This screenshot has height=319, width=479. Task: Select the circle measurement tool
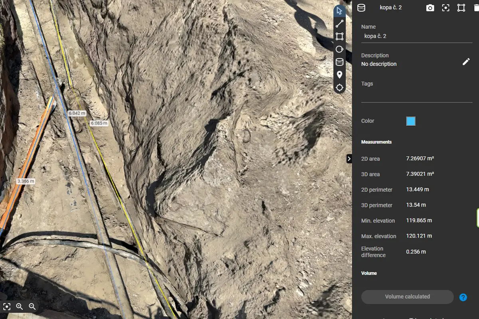(339, 49)
